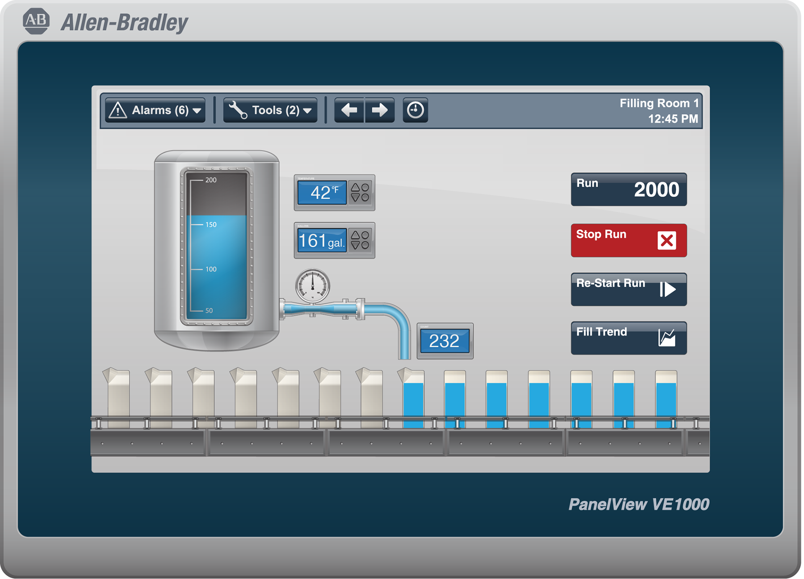Increase temperature with the up arrow

pos(355,188)
